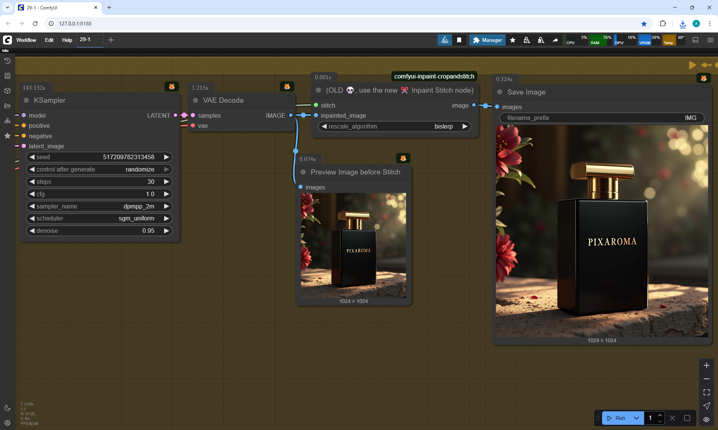
Task: Collapse the Save Image node dot
Action: point(500,92)
